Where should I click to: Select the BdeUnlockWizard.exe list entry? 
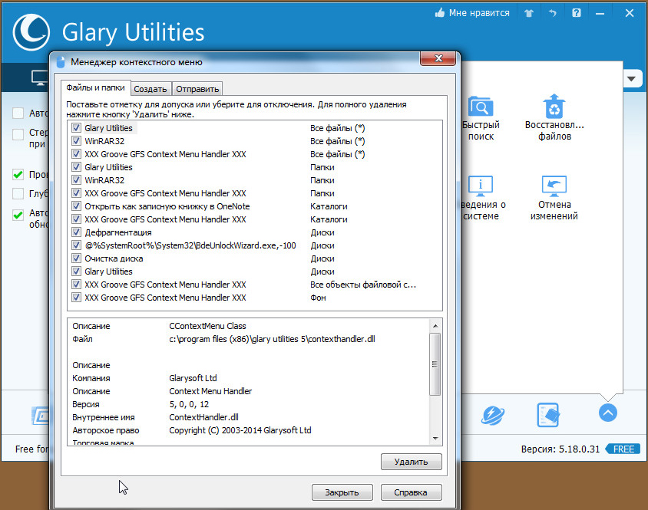pos(190,245)
